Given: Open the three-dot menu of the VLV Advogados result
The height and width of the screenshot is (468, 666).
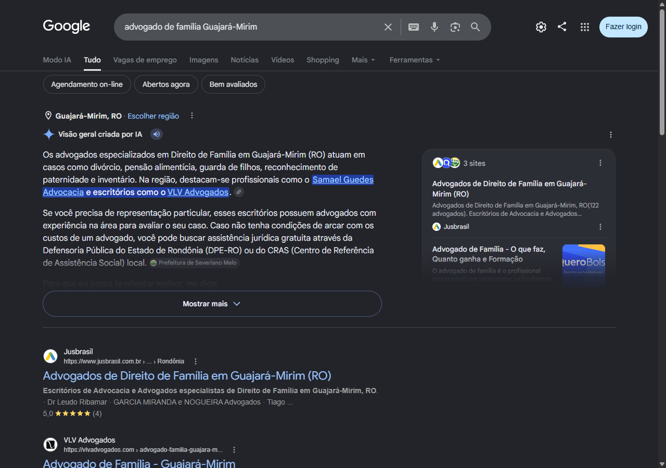Looking at the screenshot, I should (234, 450).
